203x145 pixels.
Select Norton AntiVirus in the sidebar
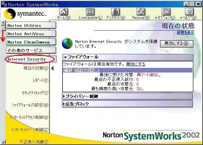pyautogui.click(x=31, y=34)
